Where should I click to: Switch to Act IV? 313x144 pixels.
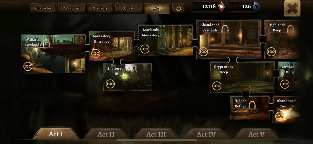(x=206, y=134)
